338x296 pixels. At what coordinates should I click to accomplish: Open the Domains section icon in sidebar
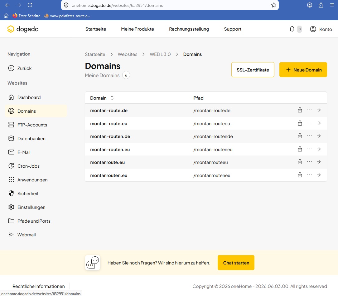[11, 111]
